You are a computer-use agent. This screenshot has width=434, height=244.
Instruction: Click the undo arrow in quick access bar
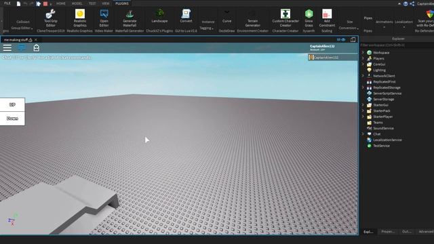(x=26, y=3)
